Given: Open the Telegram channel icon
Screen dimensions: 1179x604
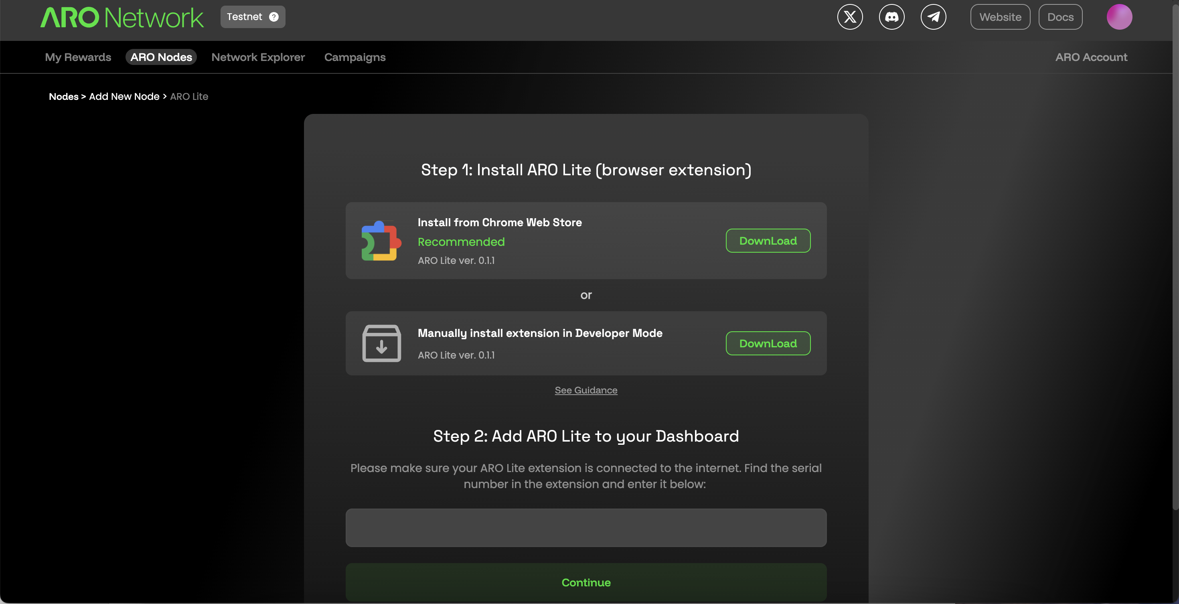Looking at the screenshot, I should click(933, 17).
